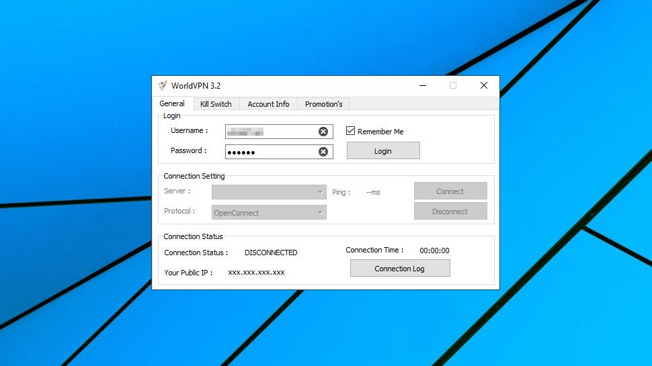The image size is (652, 366).
Task: Hit the Disconnect button
Action: pyautogui.click(x=450, y=212)
